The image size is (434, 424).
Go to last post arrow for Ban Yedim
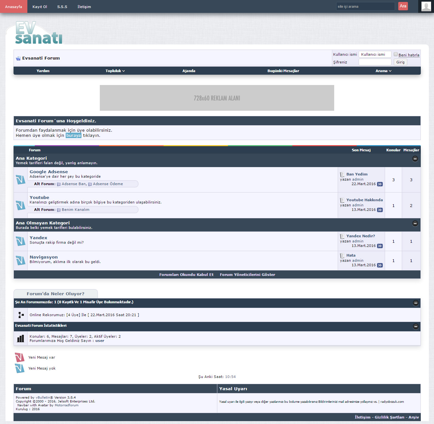point(380,184)
